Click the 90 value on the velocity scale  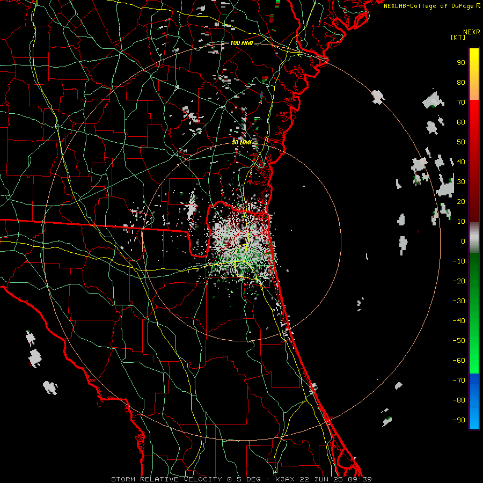click(461, 63)
